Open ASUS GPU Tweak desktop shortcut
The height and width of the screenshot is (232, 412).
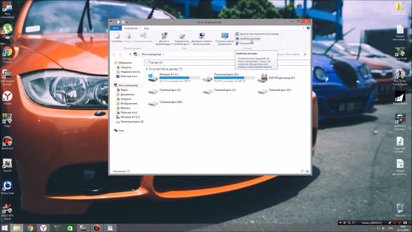[7, 211]
